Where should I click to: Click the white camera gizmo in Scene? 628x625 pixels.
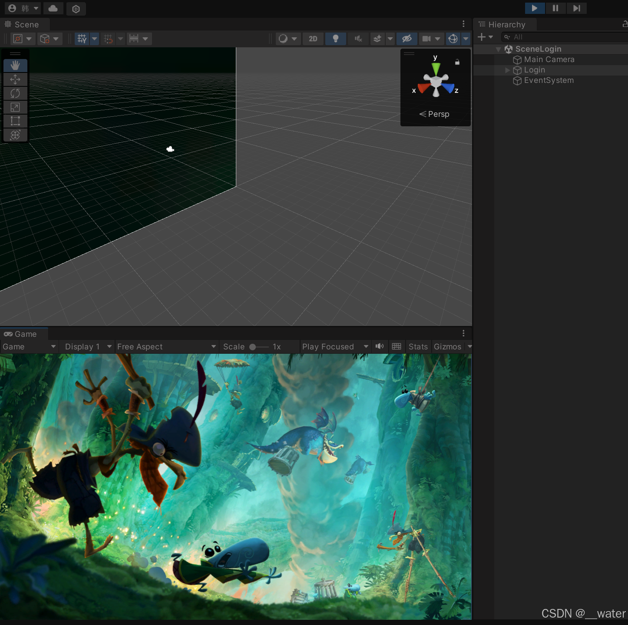point(170,149)
